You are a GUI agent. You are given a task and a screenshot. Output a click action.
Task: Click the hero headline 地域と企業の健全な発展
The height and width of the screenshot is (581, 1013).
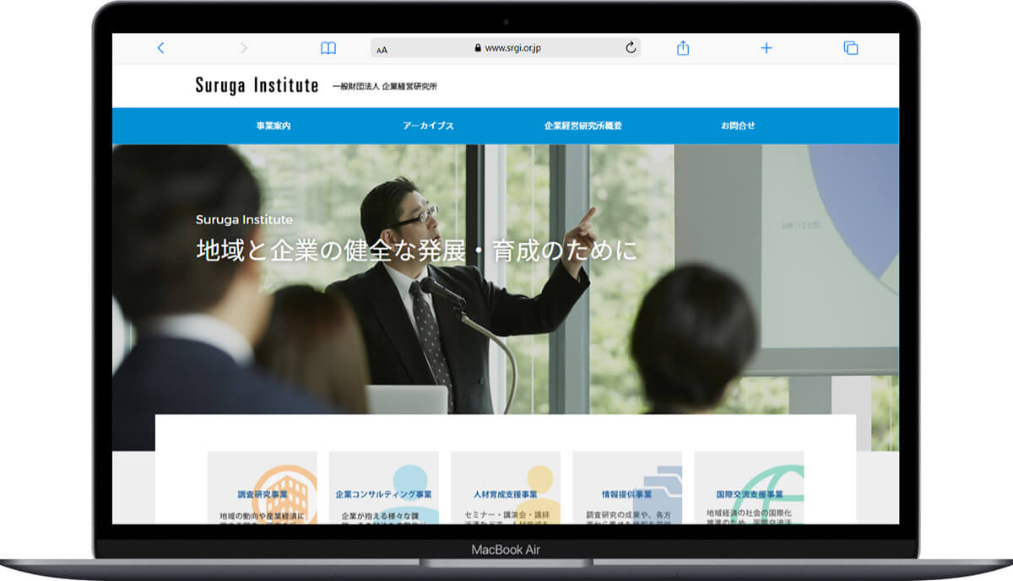416,250
